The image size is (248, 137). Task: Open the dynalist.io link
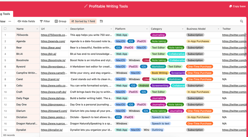tap(52, 130)
